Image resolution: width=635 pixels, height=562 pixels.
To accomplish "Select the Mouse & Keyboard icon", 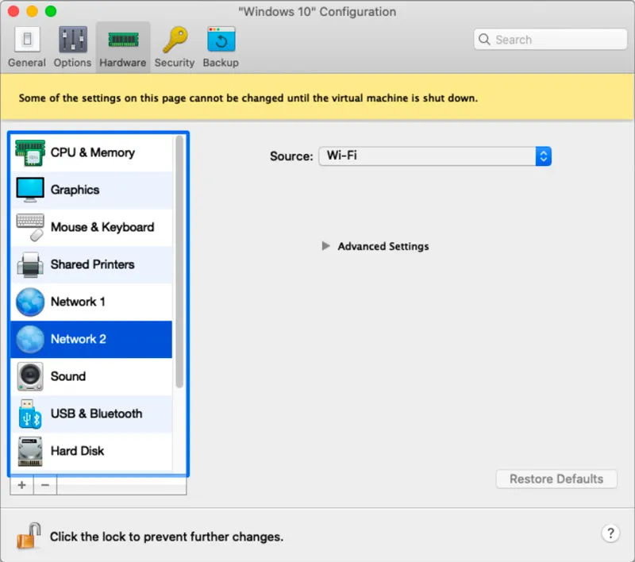I will click(30, 227).
